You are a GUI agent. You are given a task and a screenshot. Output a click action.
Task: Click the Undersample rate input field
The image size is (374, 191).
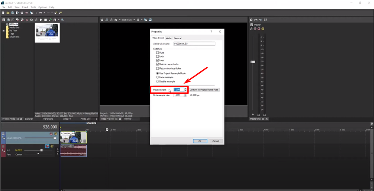pos(179,95)
